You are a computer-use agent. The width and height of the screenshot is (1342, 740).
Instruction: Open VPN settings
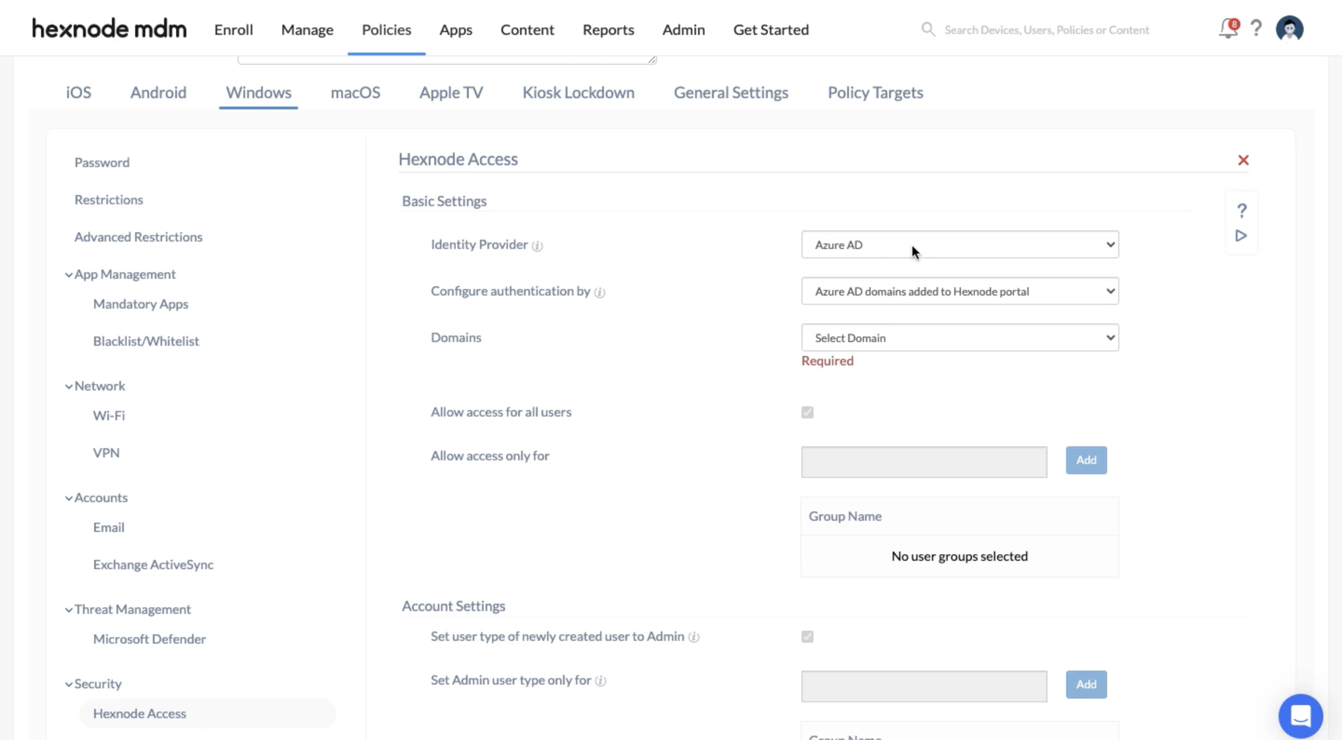[x=106, y=453]
